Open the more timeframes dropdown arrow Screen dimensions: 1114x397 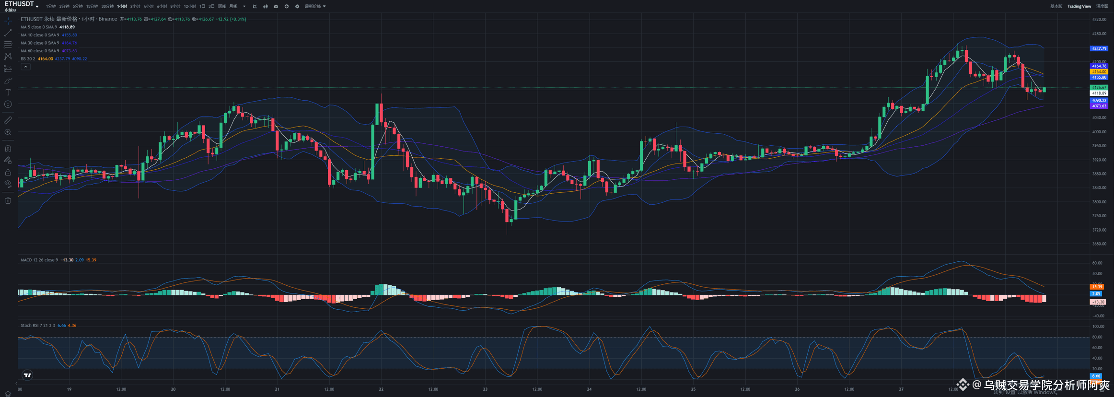pyautogui.click(x=244, y=6)
